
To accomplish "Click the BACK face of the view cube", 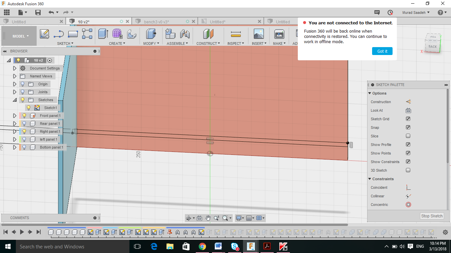I will pos(433,46).
